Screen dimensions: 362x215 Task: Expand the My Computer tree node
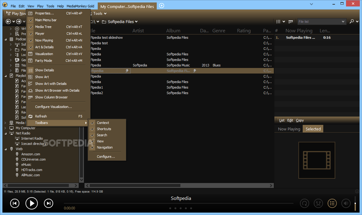pyautogui.click(x=5, y=128)
